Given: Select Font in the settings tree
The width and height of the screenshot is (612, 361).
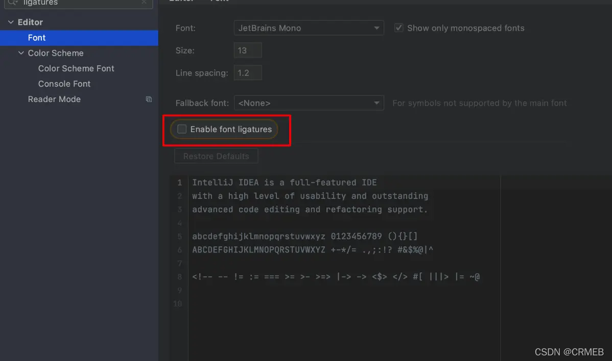Looking at the screenshot, I should (79, 38).
